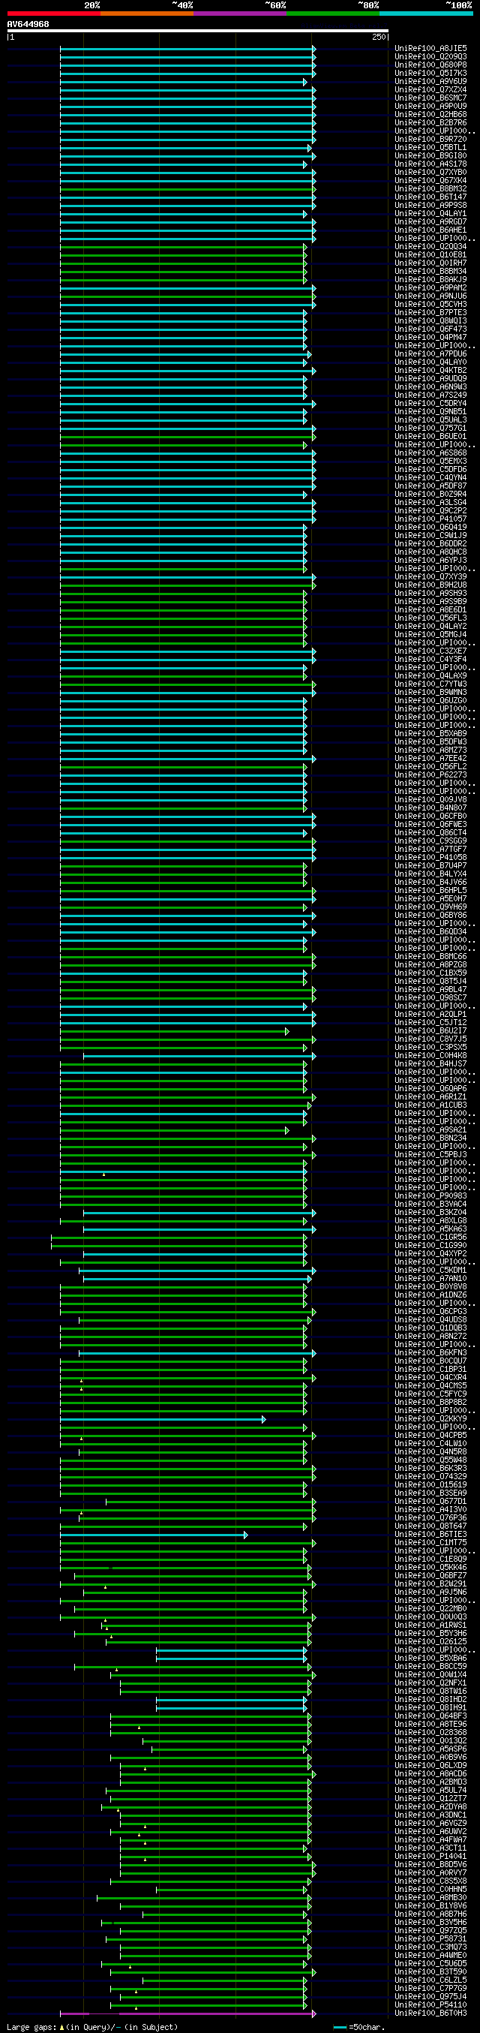The width and height of the screenshot is (480, 2033).
Task: Click the cyan ~100% identity legend segment
Action: [425, 14]
